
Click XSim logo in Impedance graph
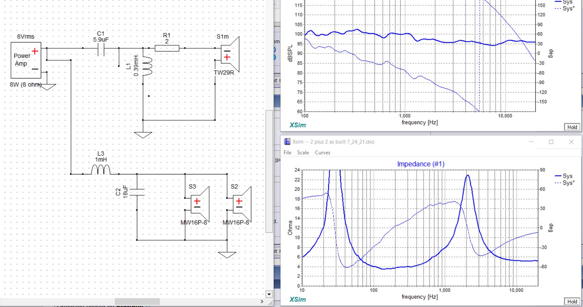pyautogui.click(x=298, y=299)
